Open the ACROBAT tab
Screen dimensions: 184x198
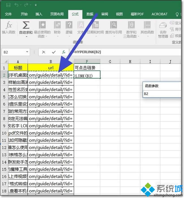[x=159, y=14]
